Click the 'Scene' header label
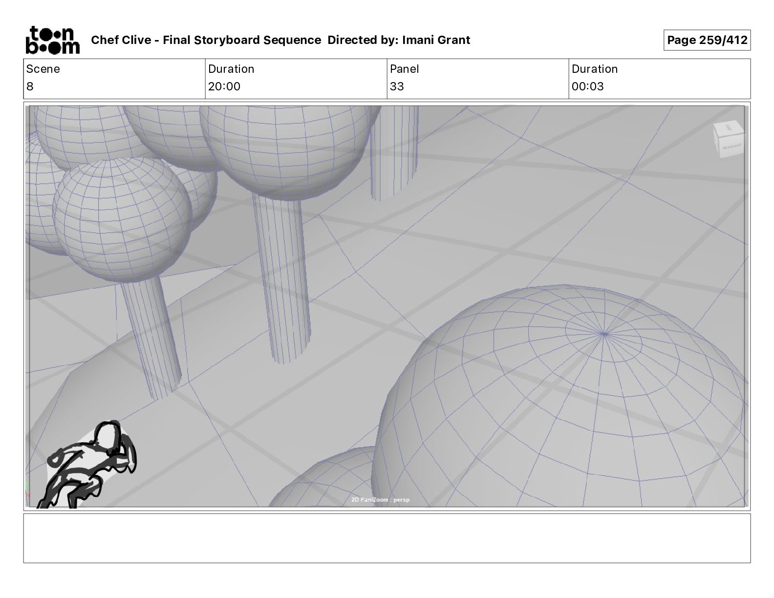 (43, 69)
